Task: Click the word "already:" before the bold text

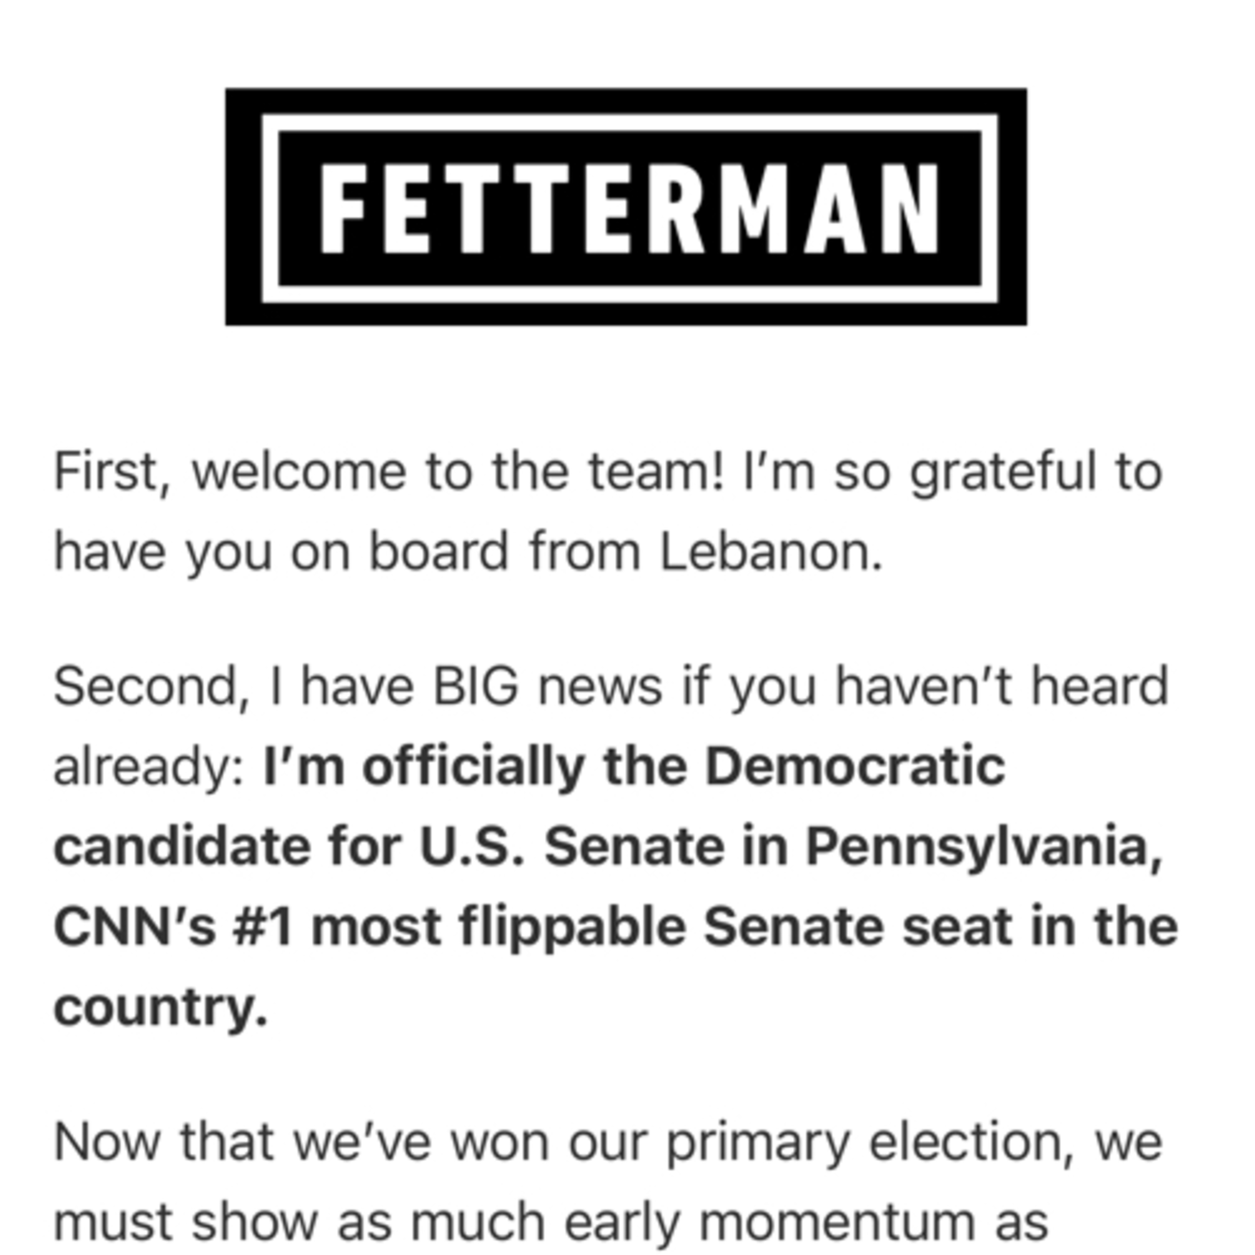Action: tap(148, 767)
